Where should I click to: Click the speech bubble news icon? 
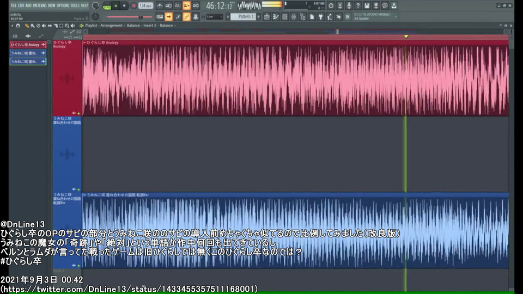coord(385,5)
